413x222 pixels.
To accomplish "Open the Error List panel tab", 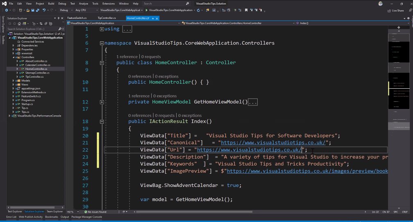I will (11, 217).
